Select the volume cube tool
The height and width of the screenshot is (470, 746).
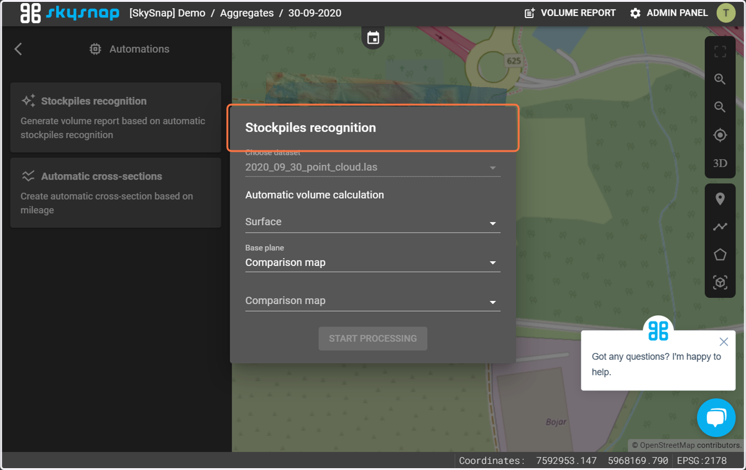(x=720, y=283)
